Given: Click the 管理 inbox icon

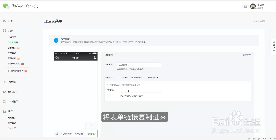Looking at the screenshot, I should [x=4, y=111].
